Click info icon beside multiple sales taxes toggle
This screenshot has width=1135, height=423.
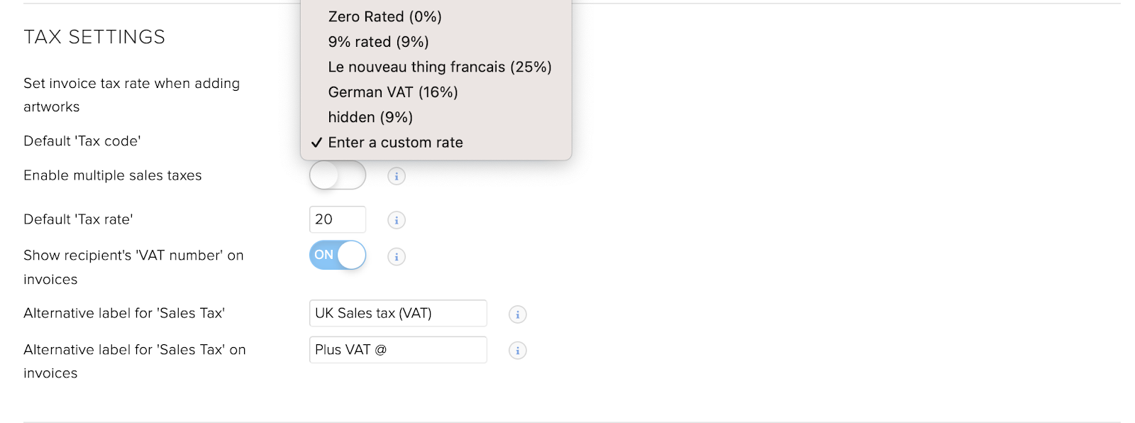coord(397,176)
